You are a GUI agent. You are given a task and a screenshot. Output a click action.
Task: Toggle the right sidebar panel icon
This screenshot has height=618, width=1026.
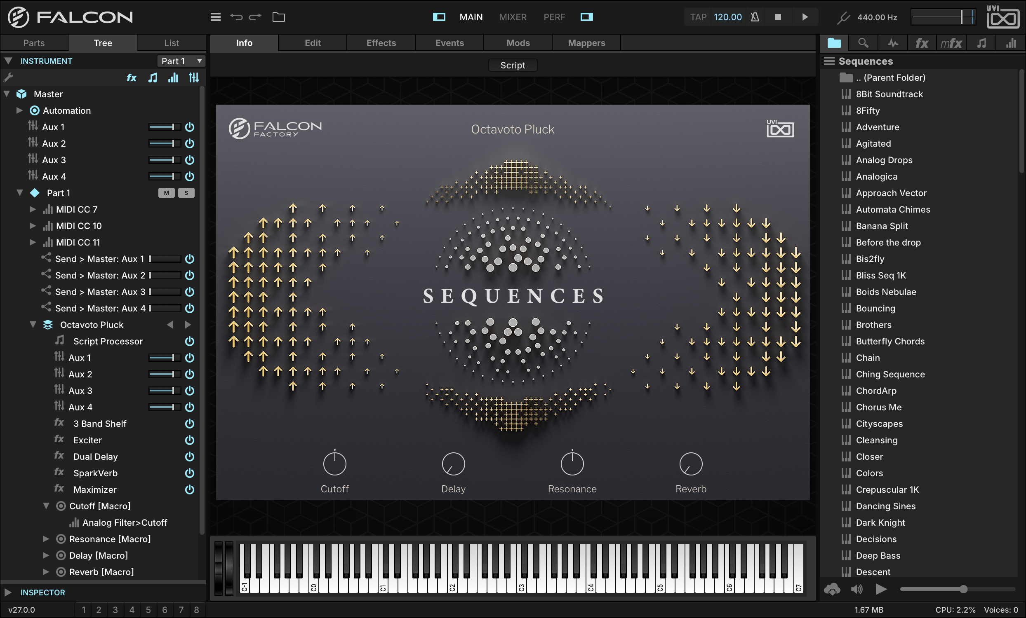click(586, 17)
